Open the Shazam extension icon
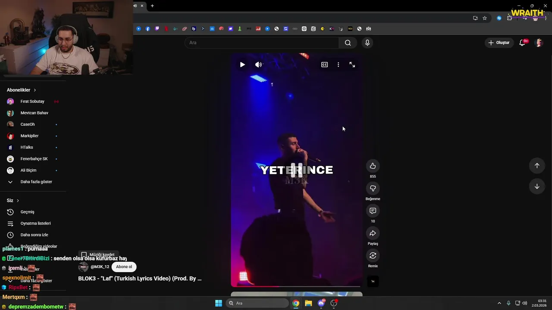Screen dimensions: 552x310 (499, 18)
